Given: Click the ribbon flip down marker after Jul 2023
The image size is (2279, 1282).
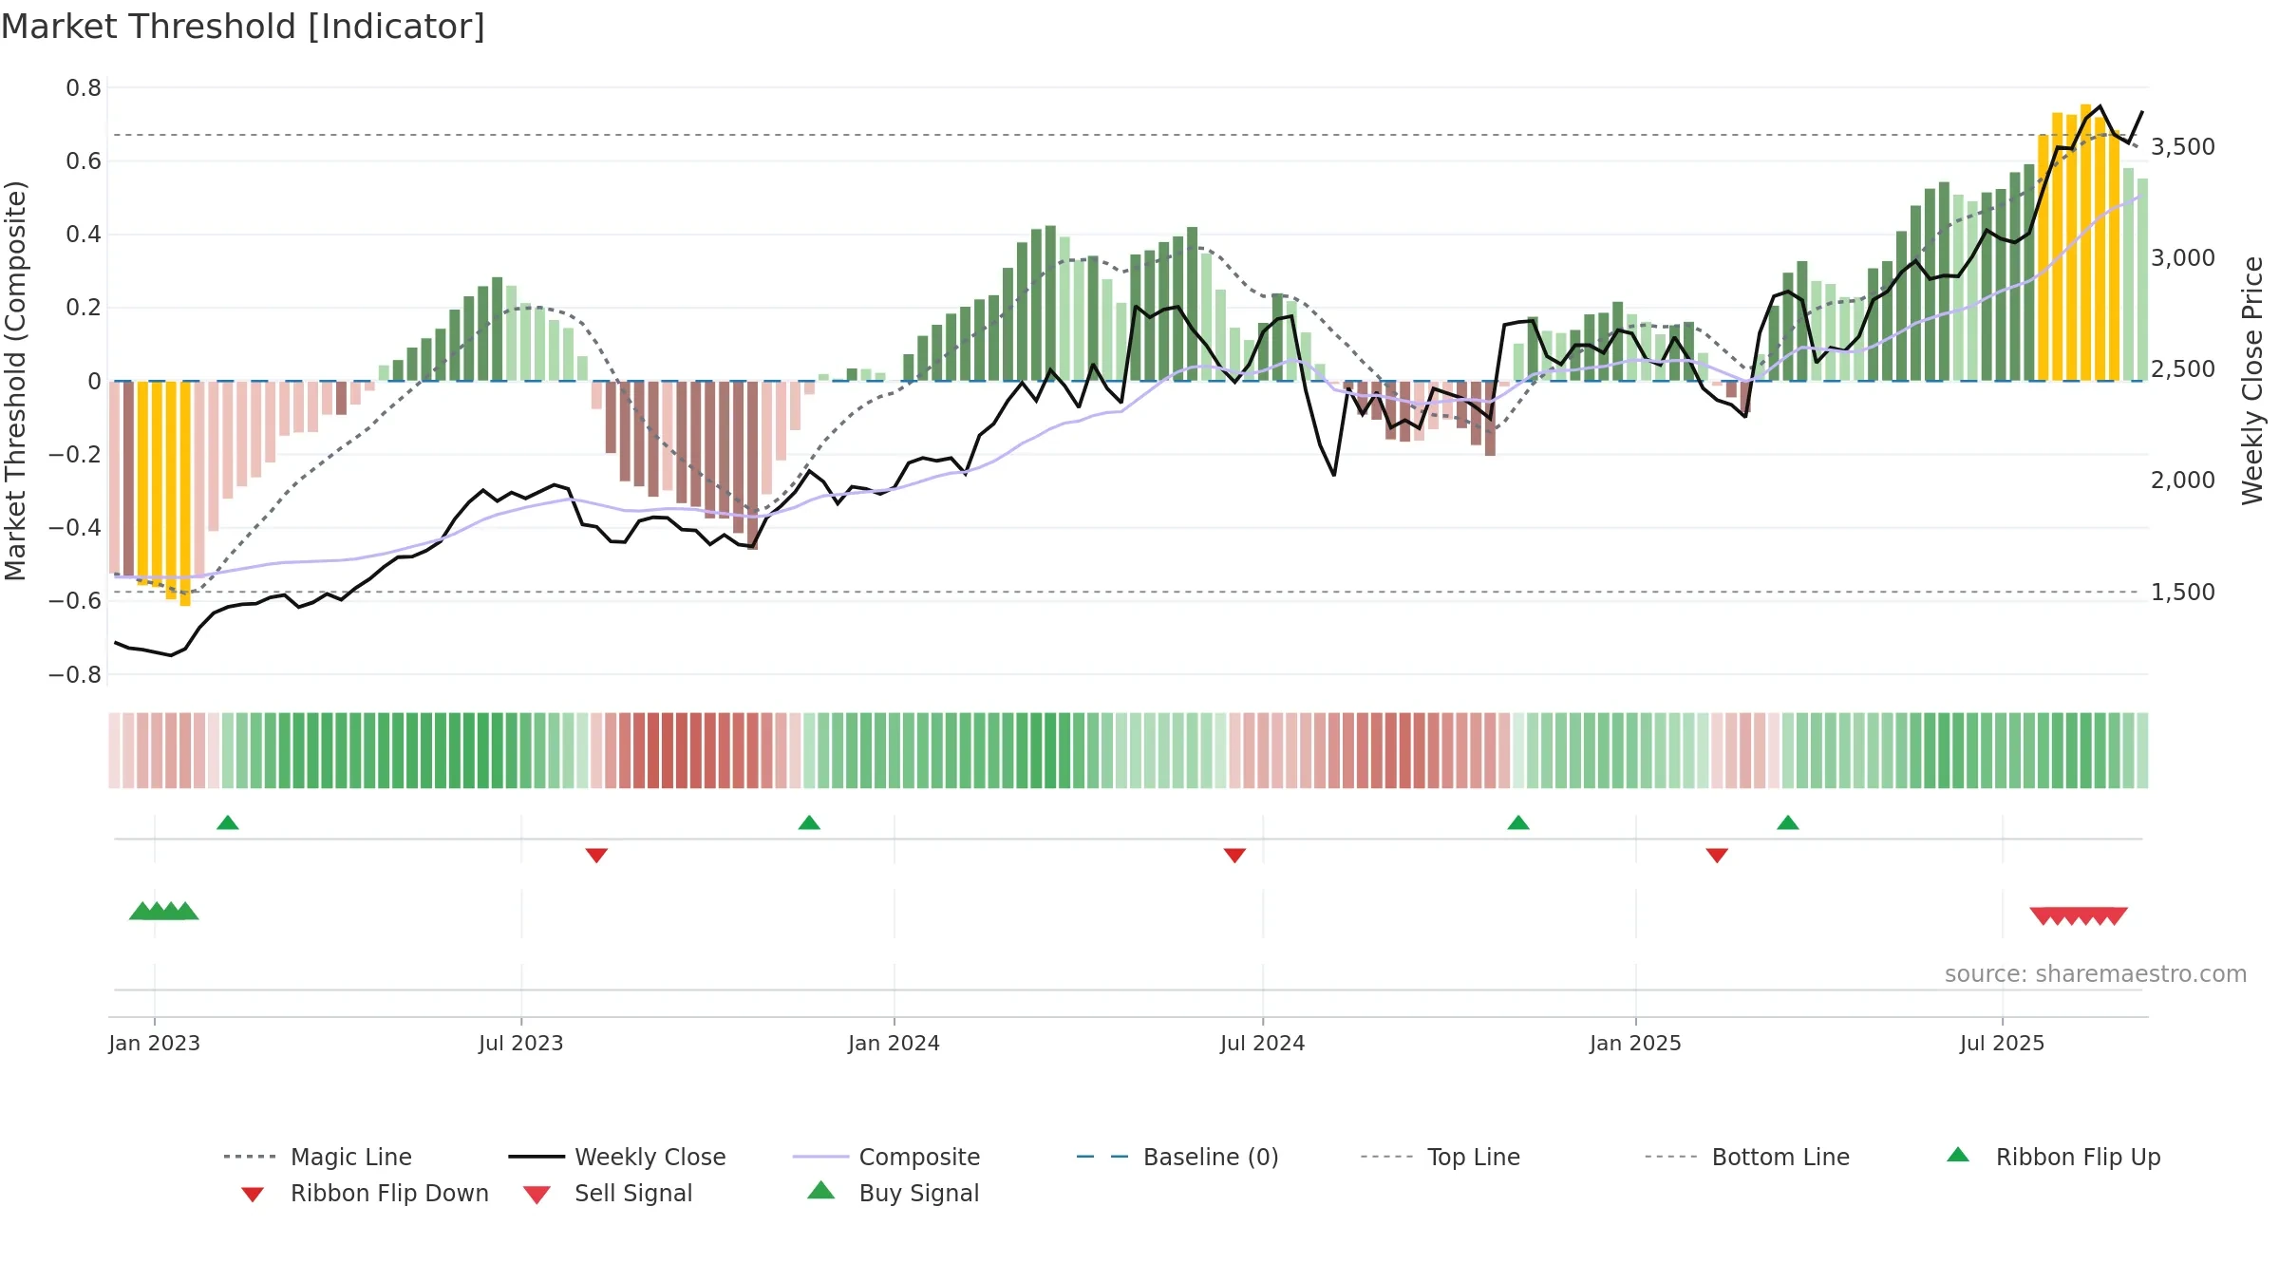Looking at the screenshot, I should tap(596, 856).
